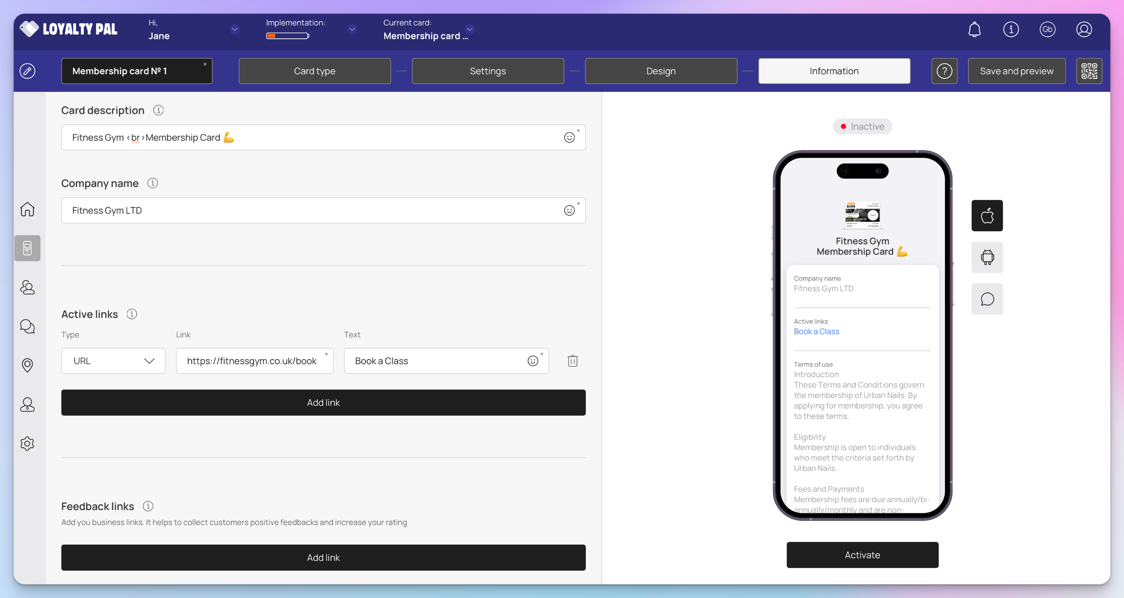This screenshot has width=1124, height=598.
Task: Switch preview to Android wallet view
Action: (x=987, y=258)
